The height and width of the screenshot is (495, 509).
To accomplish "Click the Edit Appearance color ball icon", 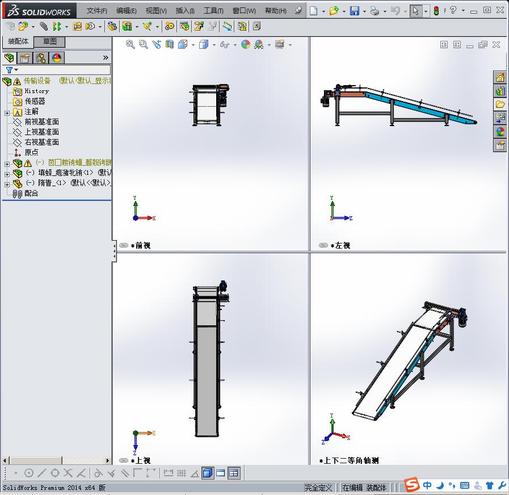I will [246, 44].
